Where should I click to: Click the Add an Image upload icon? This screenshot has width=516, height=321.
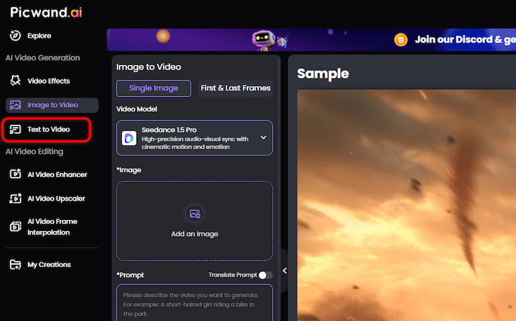195,214
